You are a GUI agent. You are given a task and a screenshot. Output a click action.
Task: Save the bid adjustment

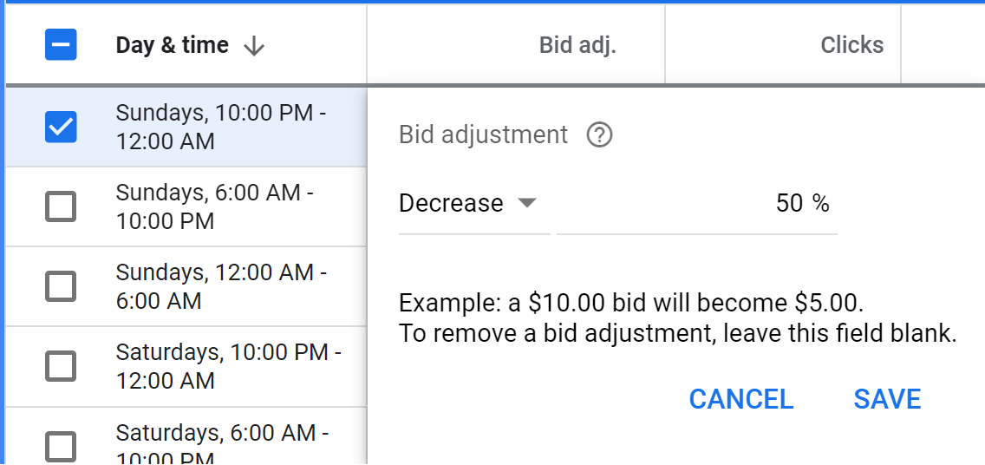coord(887,399)
